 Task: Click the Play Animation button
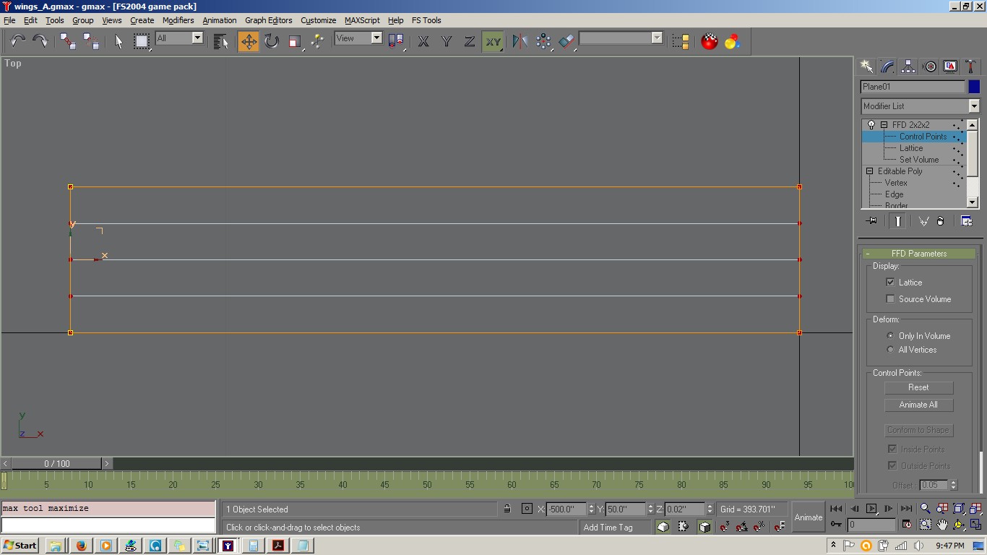(871, 509)
